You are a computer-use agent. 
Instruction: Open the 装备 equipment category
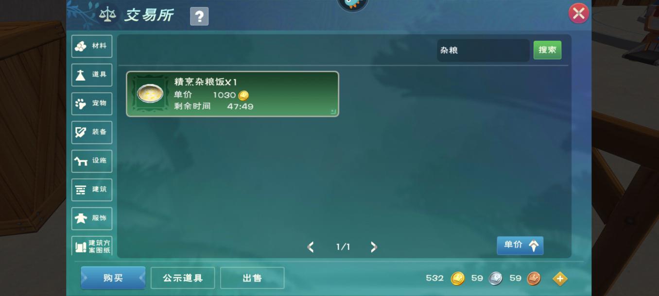coord(92,132)
